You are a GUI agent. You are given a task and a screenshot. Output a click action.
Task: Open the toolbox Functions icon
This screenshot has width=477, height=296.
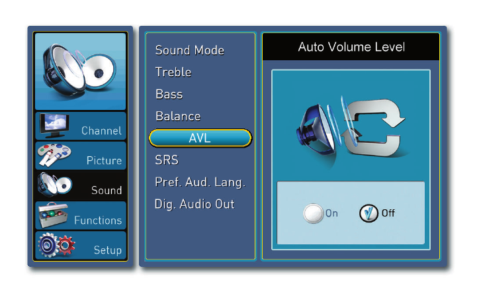53,215
